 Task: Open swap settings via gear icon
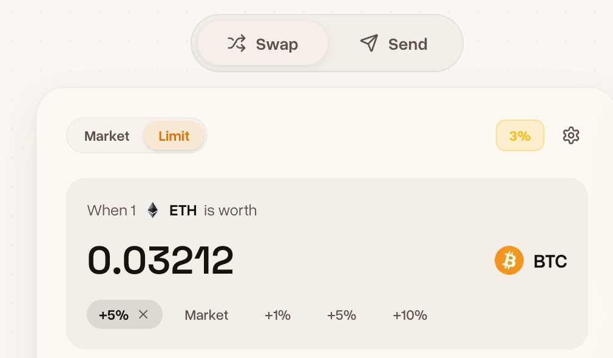coord(571,135)
